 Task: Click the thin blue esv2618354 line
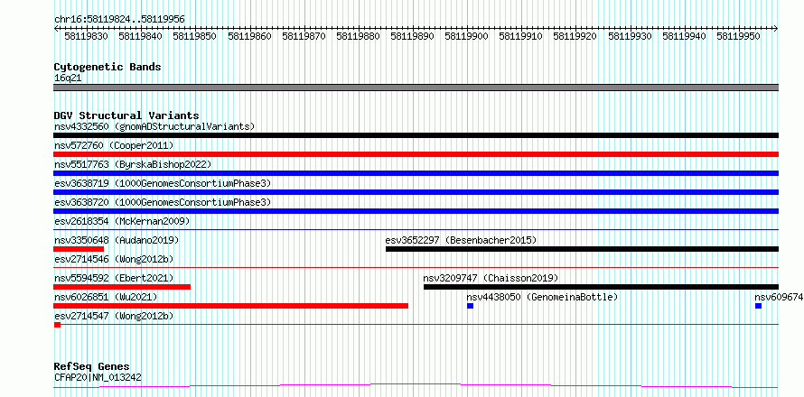click(416, 229)
